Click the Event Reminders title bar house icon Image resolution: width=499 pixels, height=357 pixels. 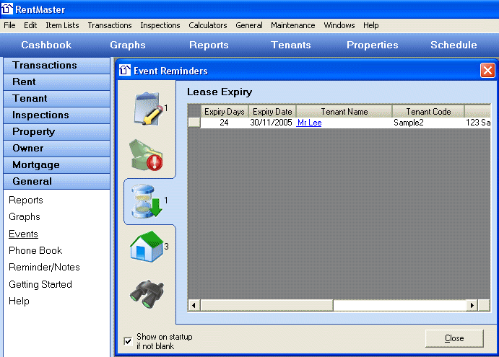pos(125,71)
